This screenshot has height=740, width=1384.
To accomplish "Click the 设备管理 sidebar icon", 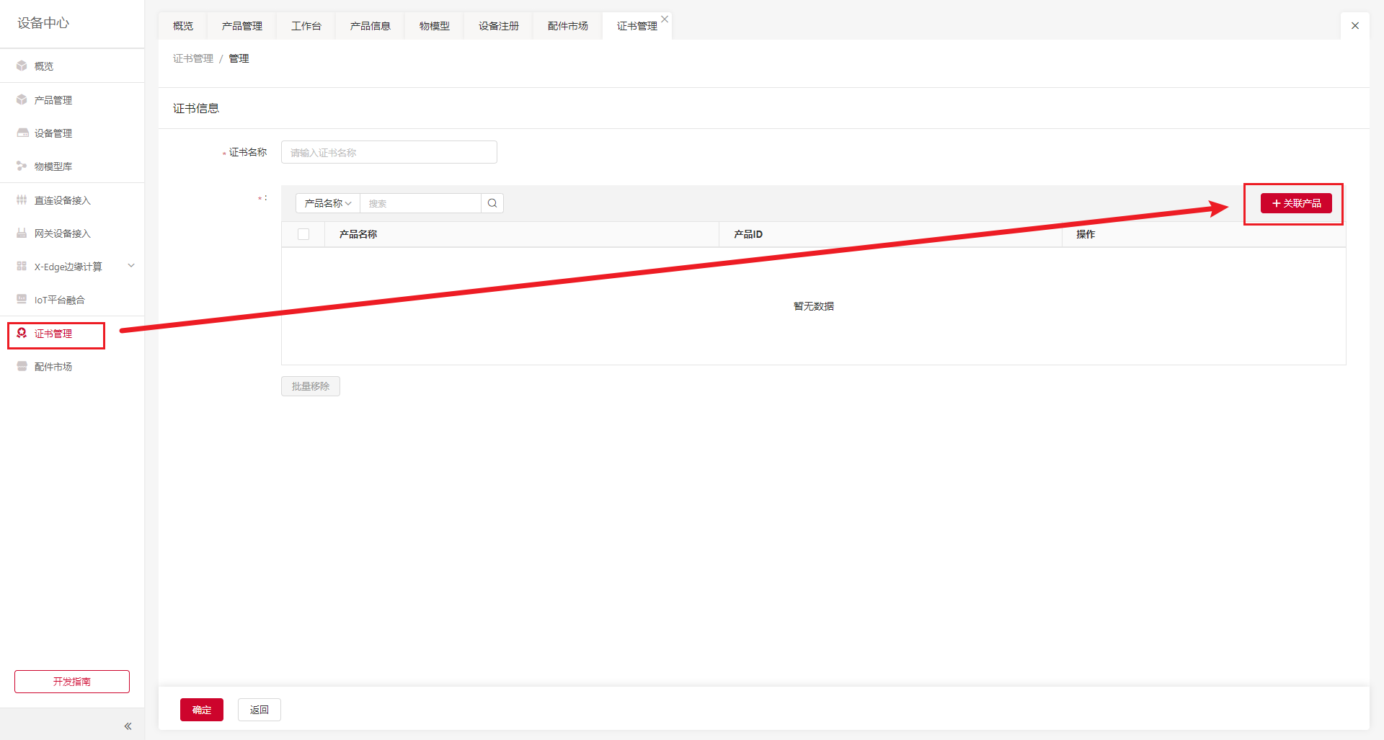I will tap(22, 133).
